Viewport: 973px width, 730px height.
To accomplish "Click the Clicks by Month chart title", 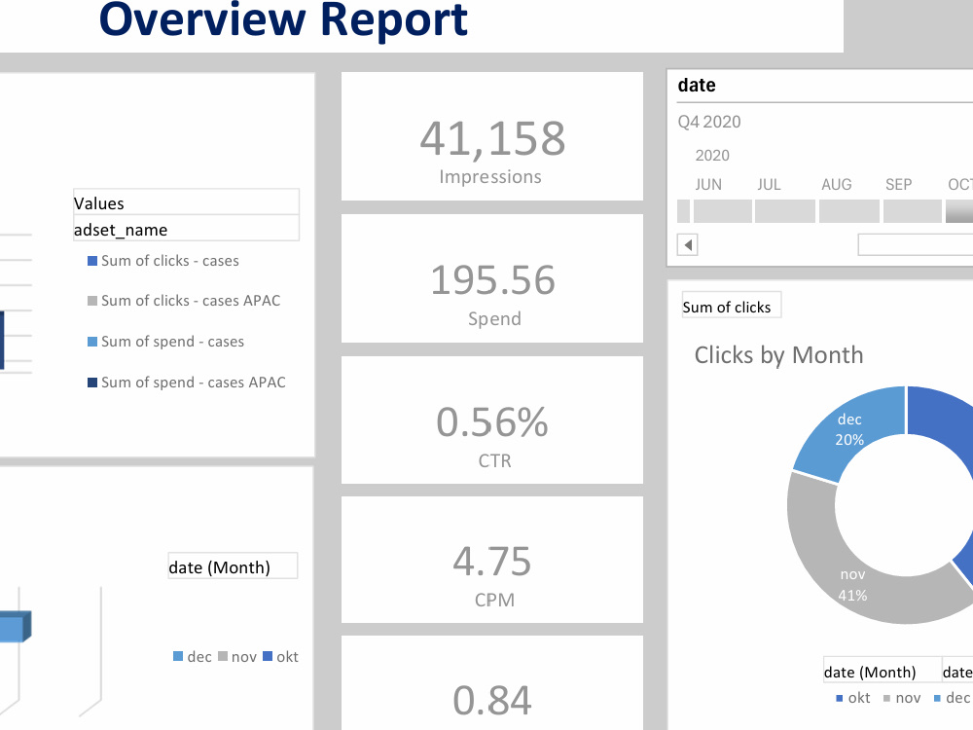I will pyautogui.click(x=778, y=354).
